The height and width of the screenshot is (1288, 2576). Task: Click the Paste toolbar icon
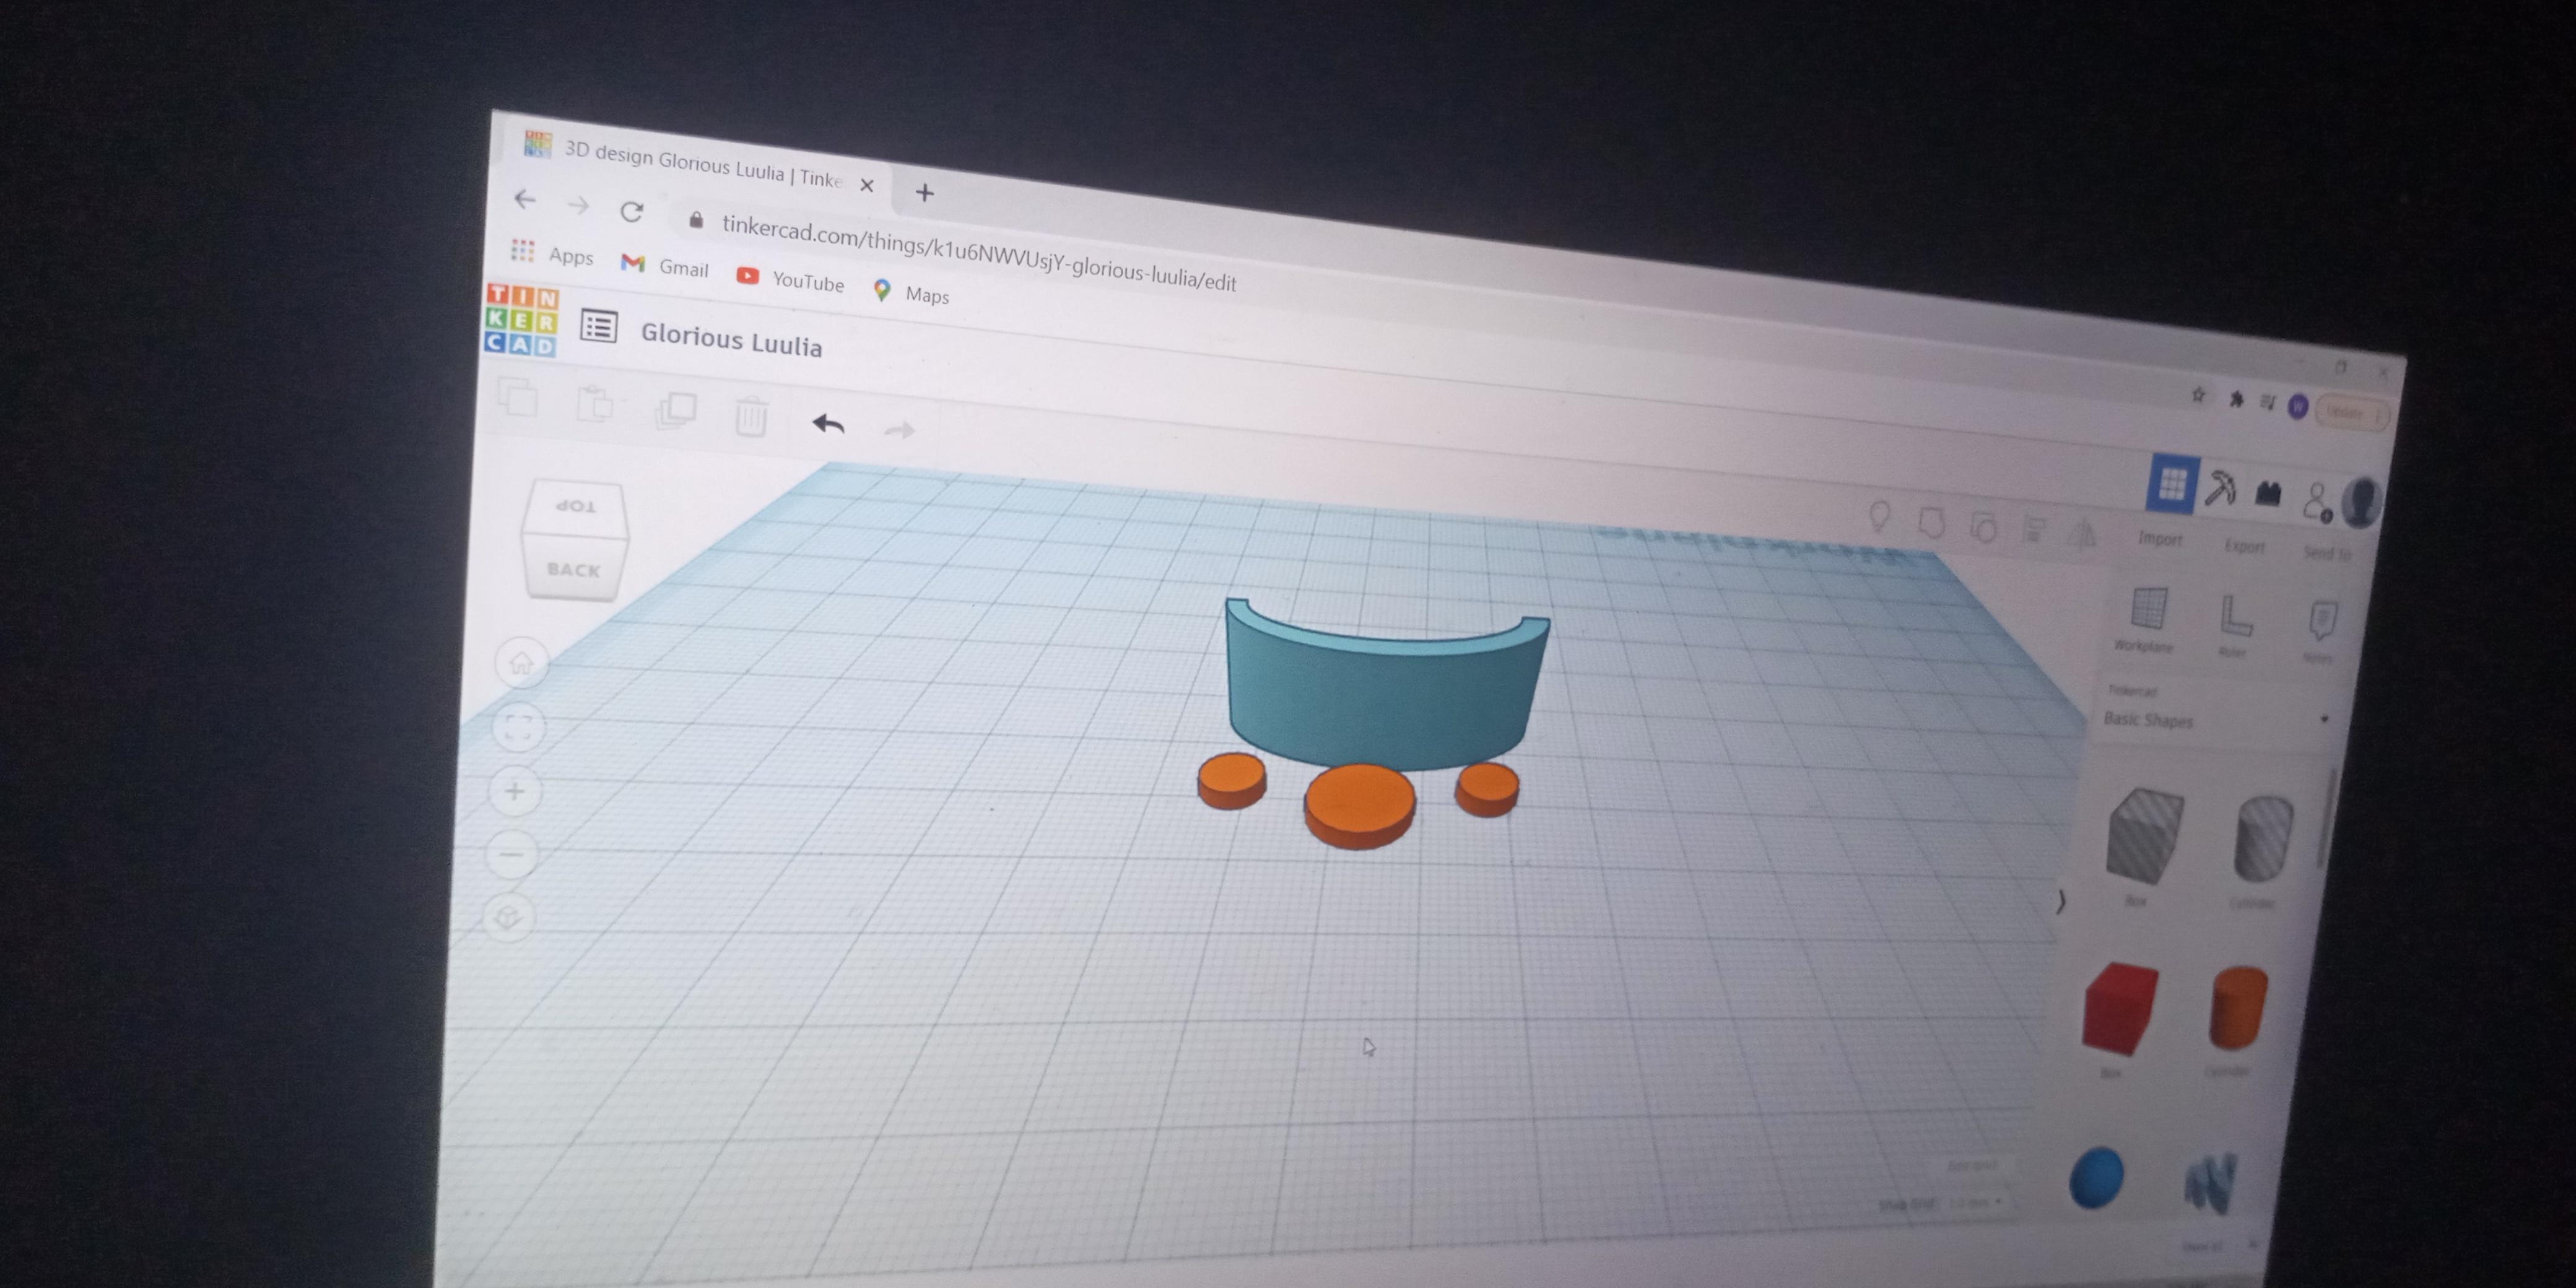pos(595,404)
